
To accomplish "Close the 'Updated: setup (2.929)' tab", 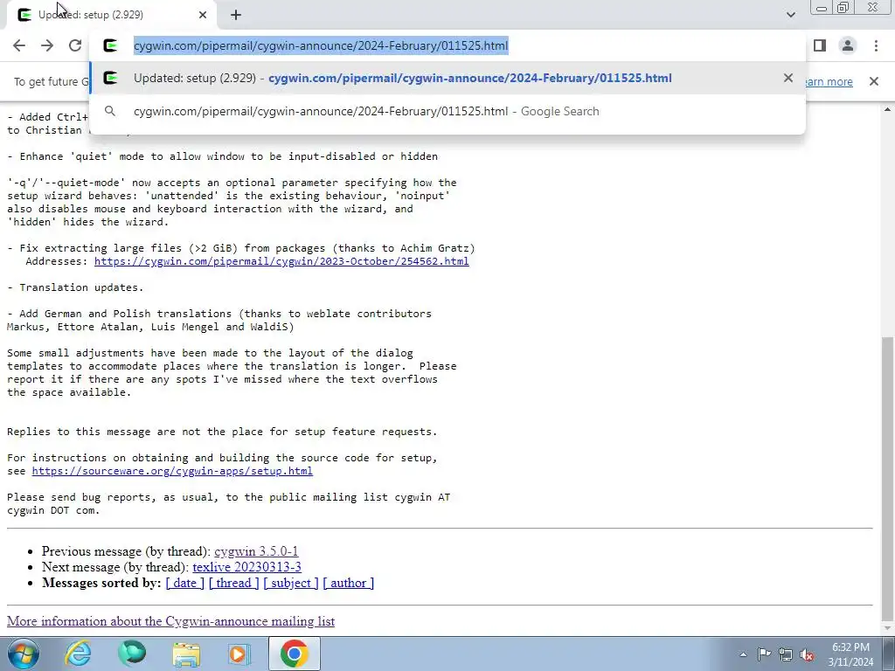I will (x=203, y=15).
